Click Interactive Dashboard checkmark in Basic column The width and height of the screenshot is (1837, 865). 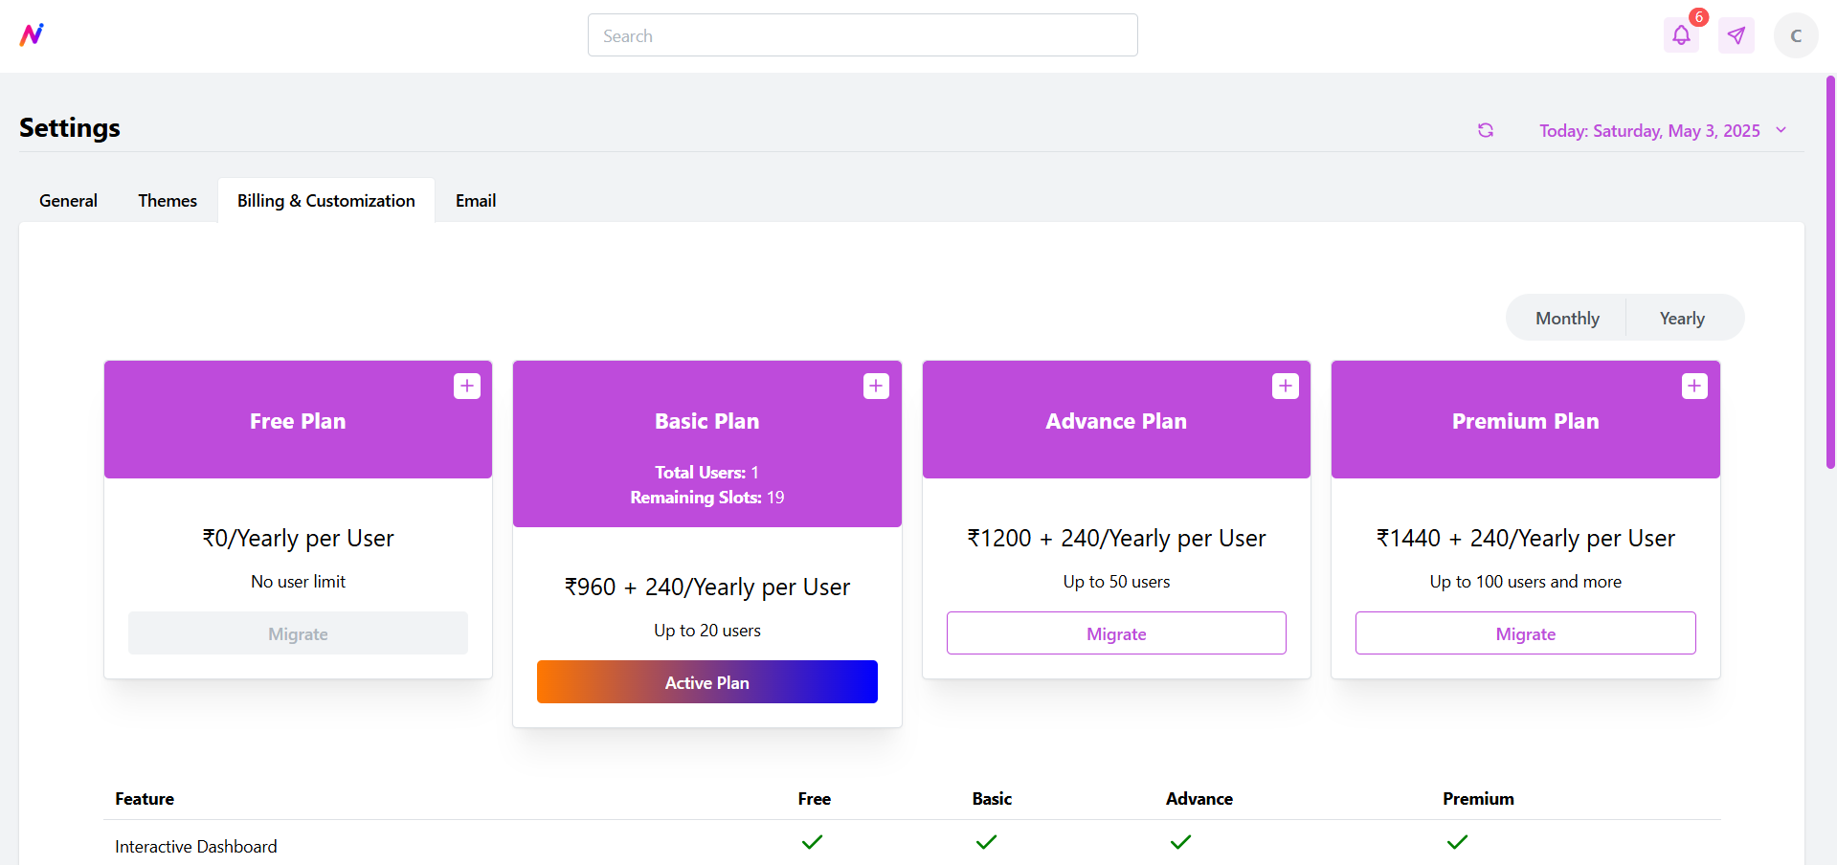[987, 842]
